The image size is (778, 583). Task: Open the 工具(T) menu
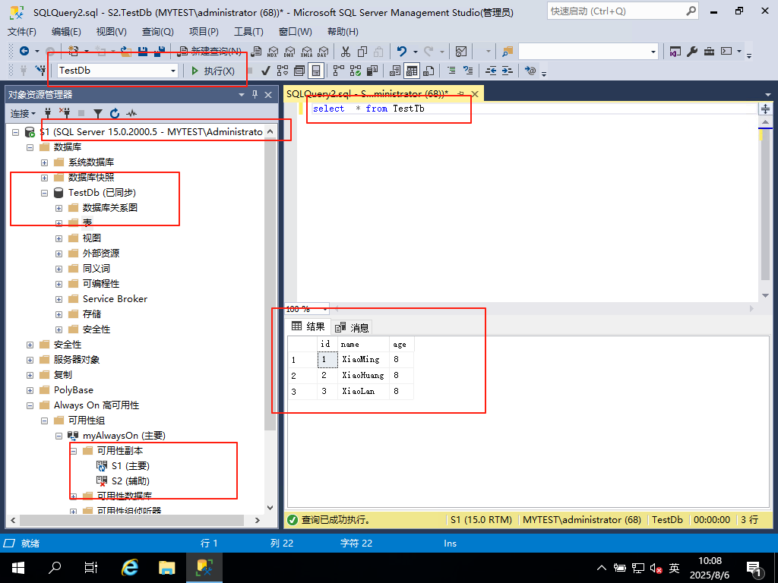pyautogui.click(x=248, y=32)
